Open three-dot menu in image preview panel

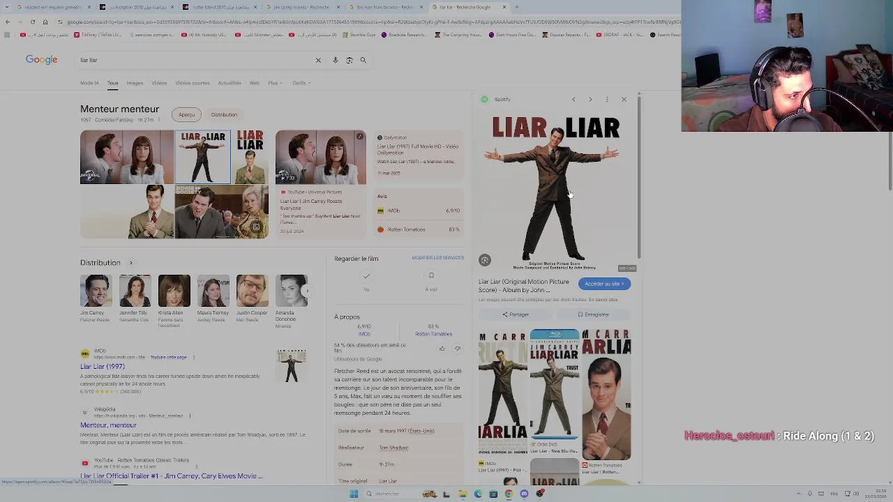click(607, 100)
